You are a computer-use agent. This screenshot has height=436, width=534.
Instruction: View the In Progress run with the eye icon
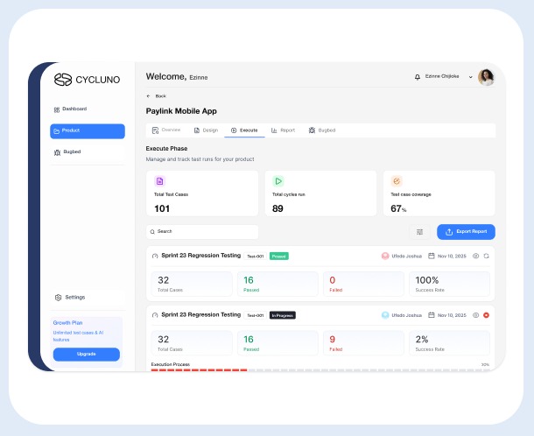click(x=475, y=315)
